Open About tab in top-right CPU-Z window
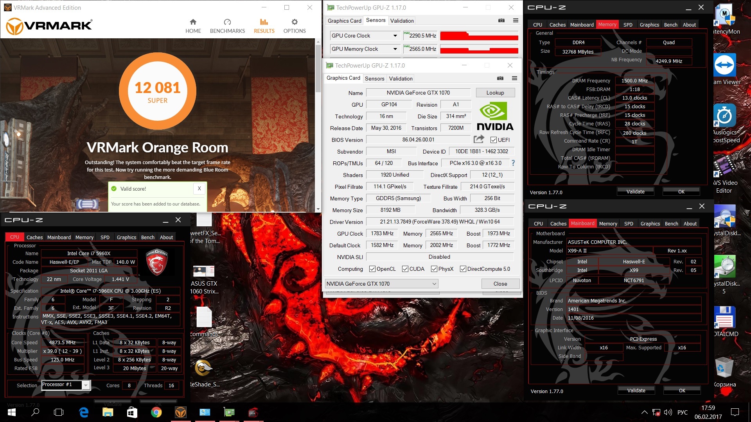 [689, 25]
